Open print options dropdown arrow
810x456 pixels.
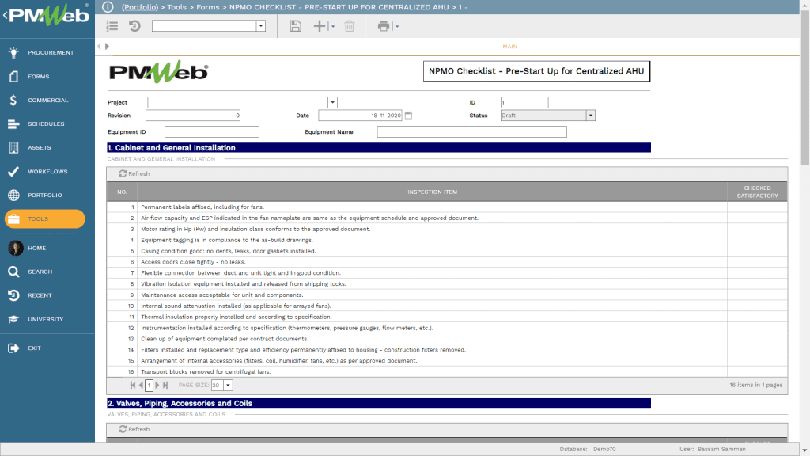tap(397, 26)
